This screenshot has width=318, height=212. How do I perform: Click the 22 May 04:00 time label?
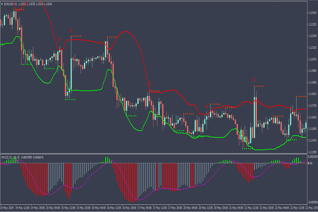282,208
